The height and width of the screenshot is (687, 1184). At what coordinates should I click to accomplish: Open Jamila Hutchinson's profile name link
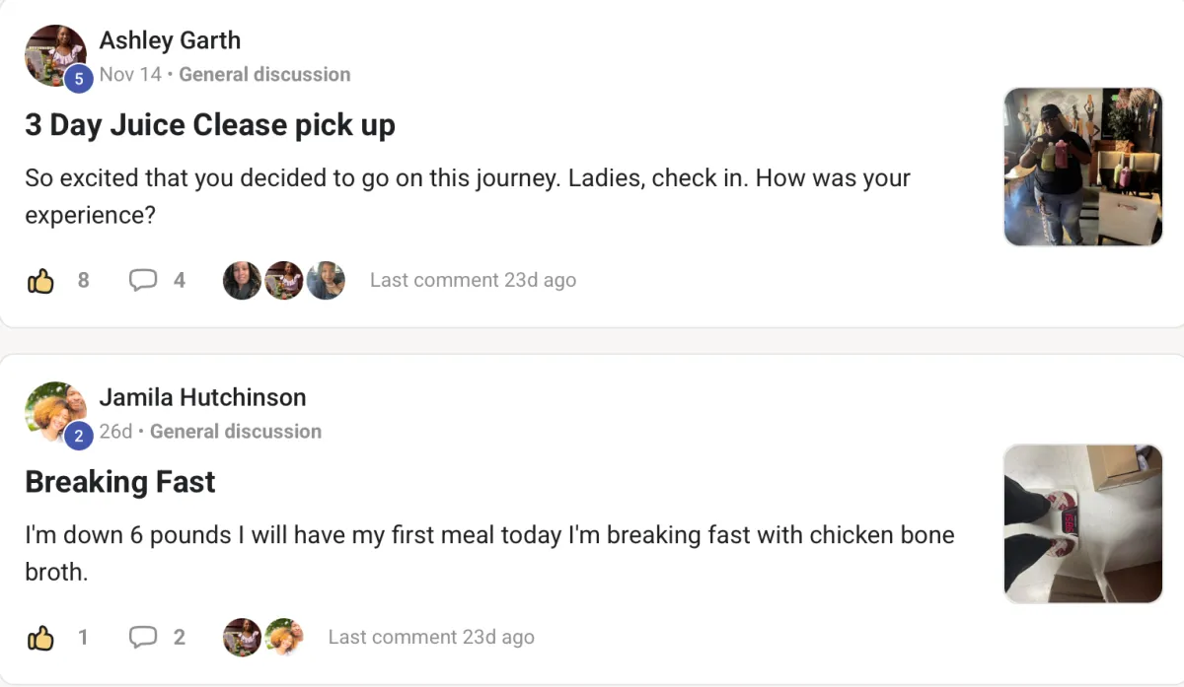(202, 397)
